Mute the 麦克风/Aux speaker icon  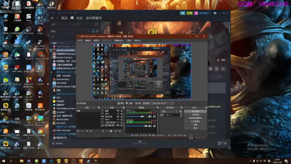tap(150, 117)
